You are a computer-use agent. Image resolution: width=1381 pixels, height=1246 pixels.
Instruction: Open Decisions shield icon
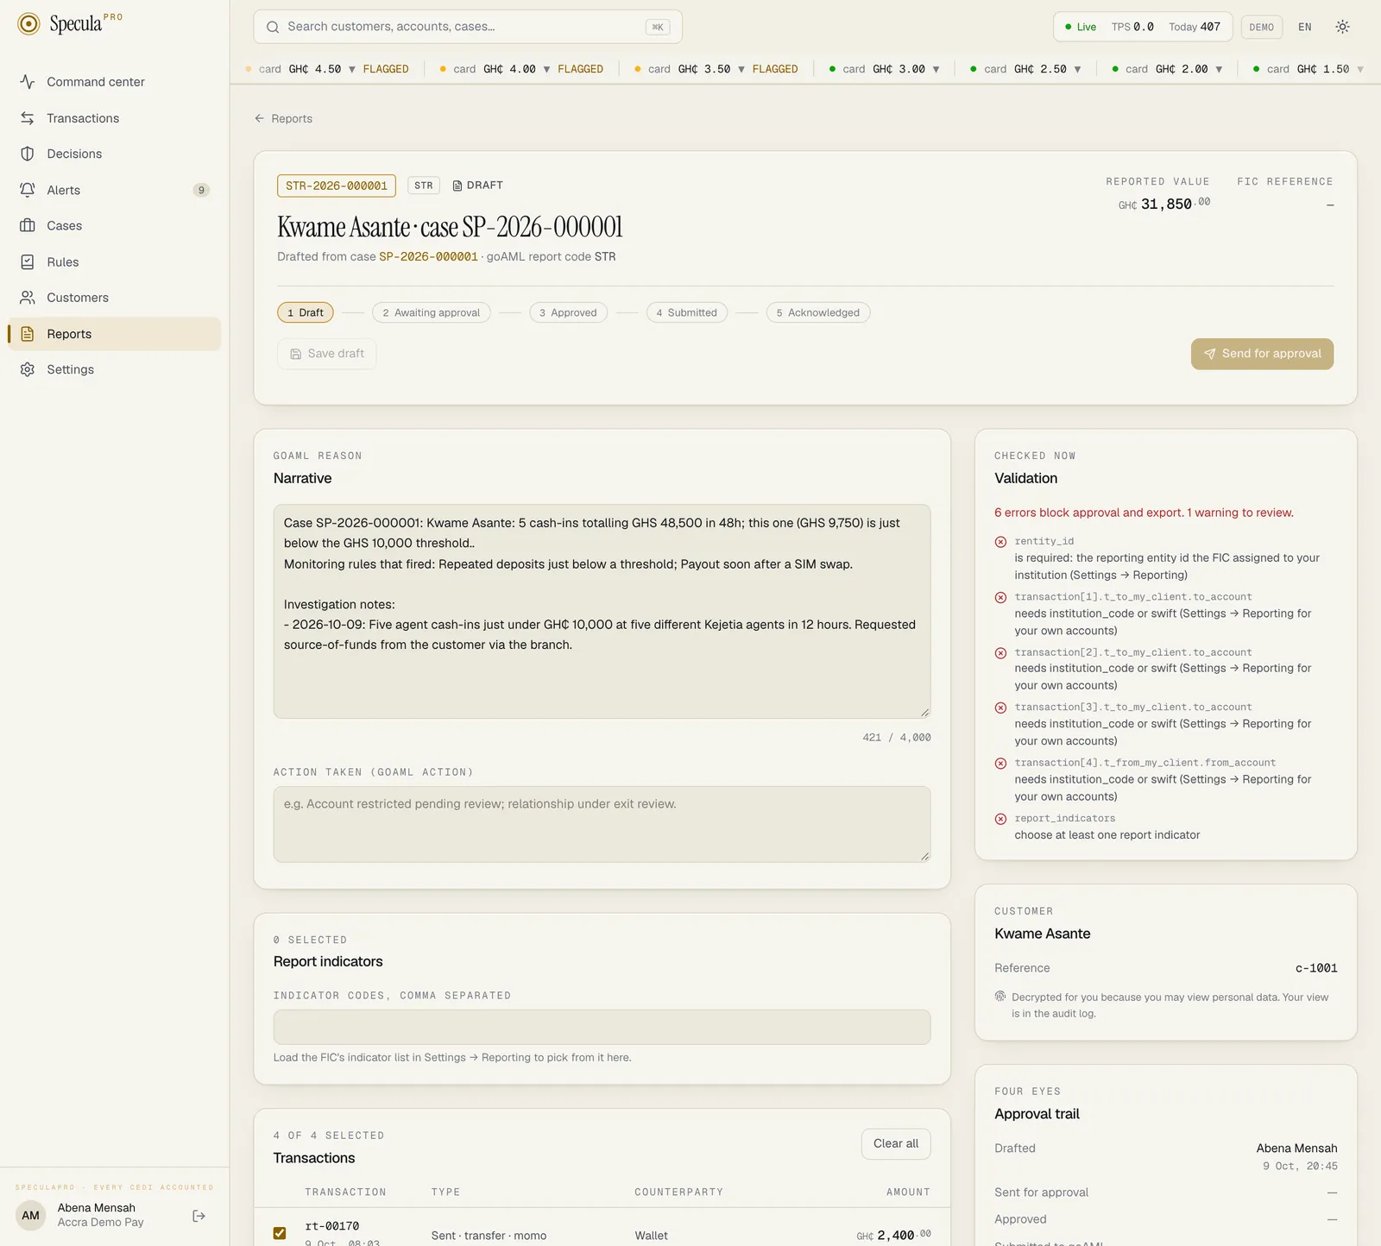28,154
